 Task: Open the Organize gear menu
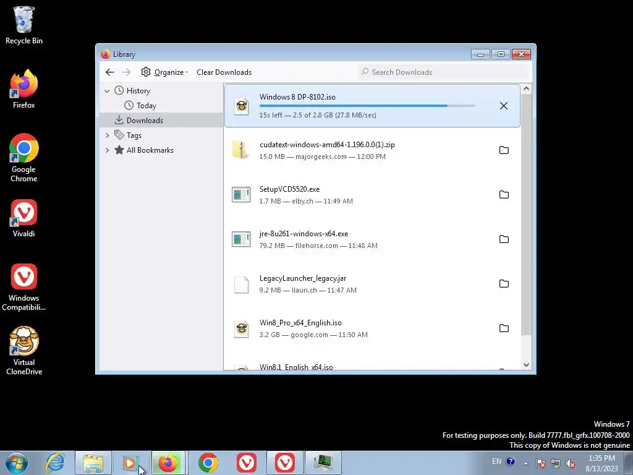pos(164,72)
